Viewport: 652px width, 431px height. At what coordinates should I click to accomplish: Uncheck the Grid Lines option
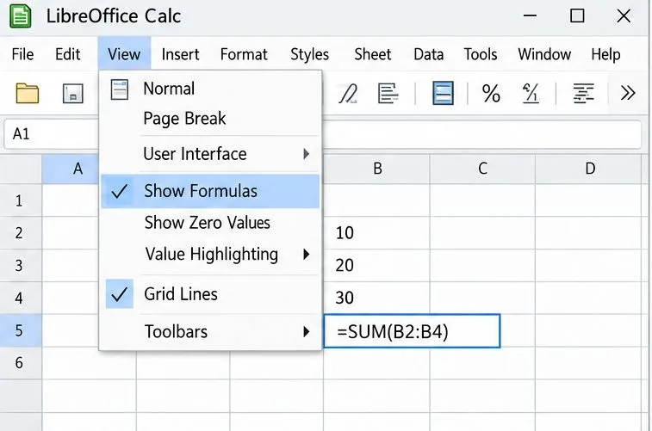(x=210, y=294)
